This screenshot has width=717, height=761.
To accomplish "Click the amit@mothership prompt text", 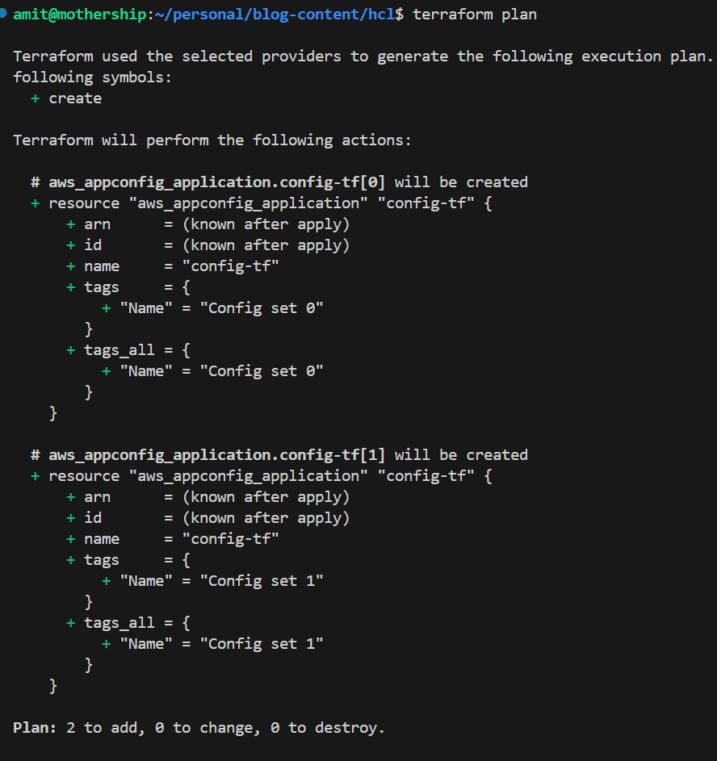I will pos(80,14).
